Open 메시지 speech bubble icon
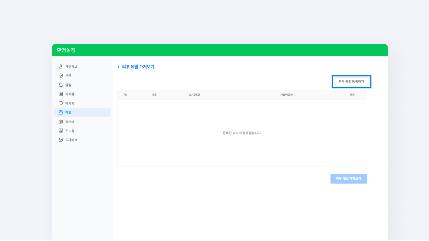 click(x=61, y=103)
